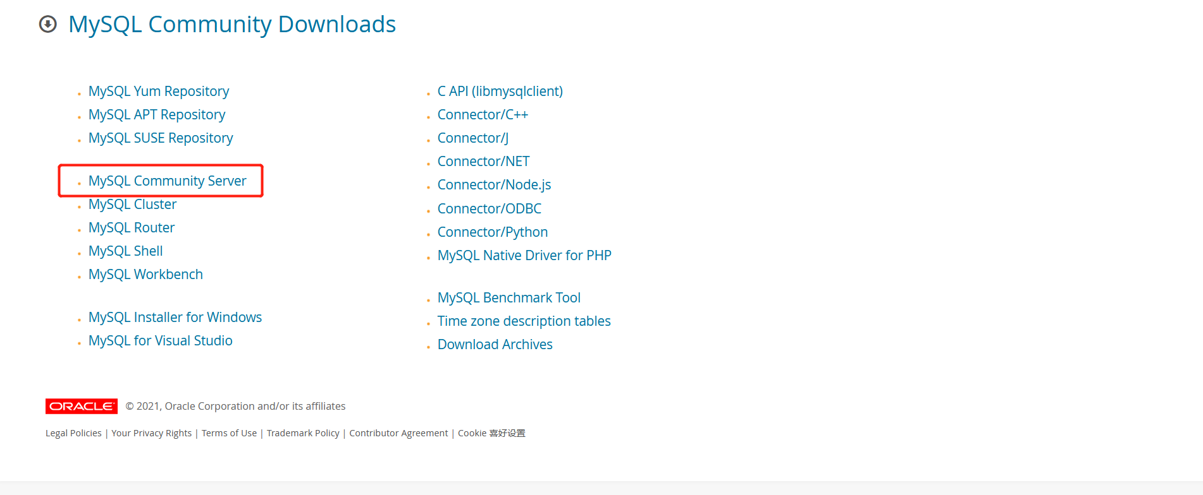Screen dimensions: 1203x495
Task: Open Your Privacy Rights footer link
Action: tap(152, 433)
